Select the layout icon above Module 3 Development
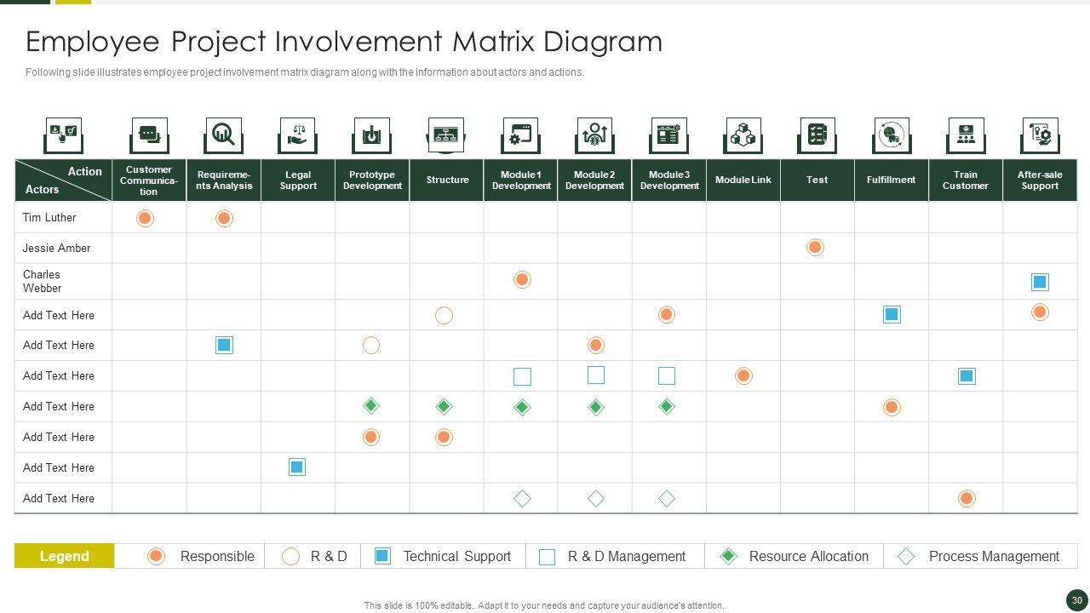 pyautogui.click(x=668, y=135)
